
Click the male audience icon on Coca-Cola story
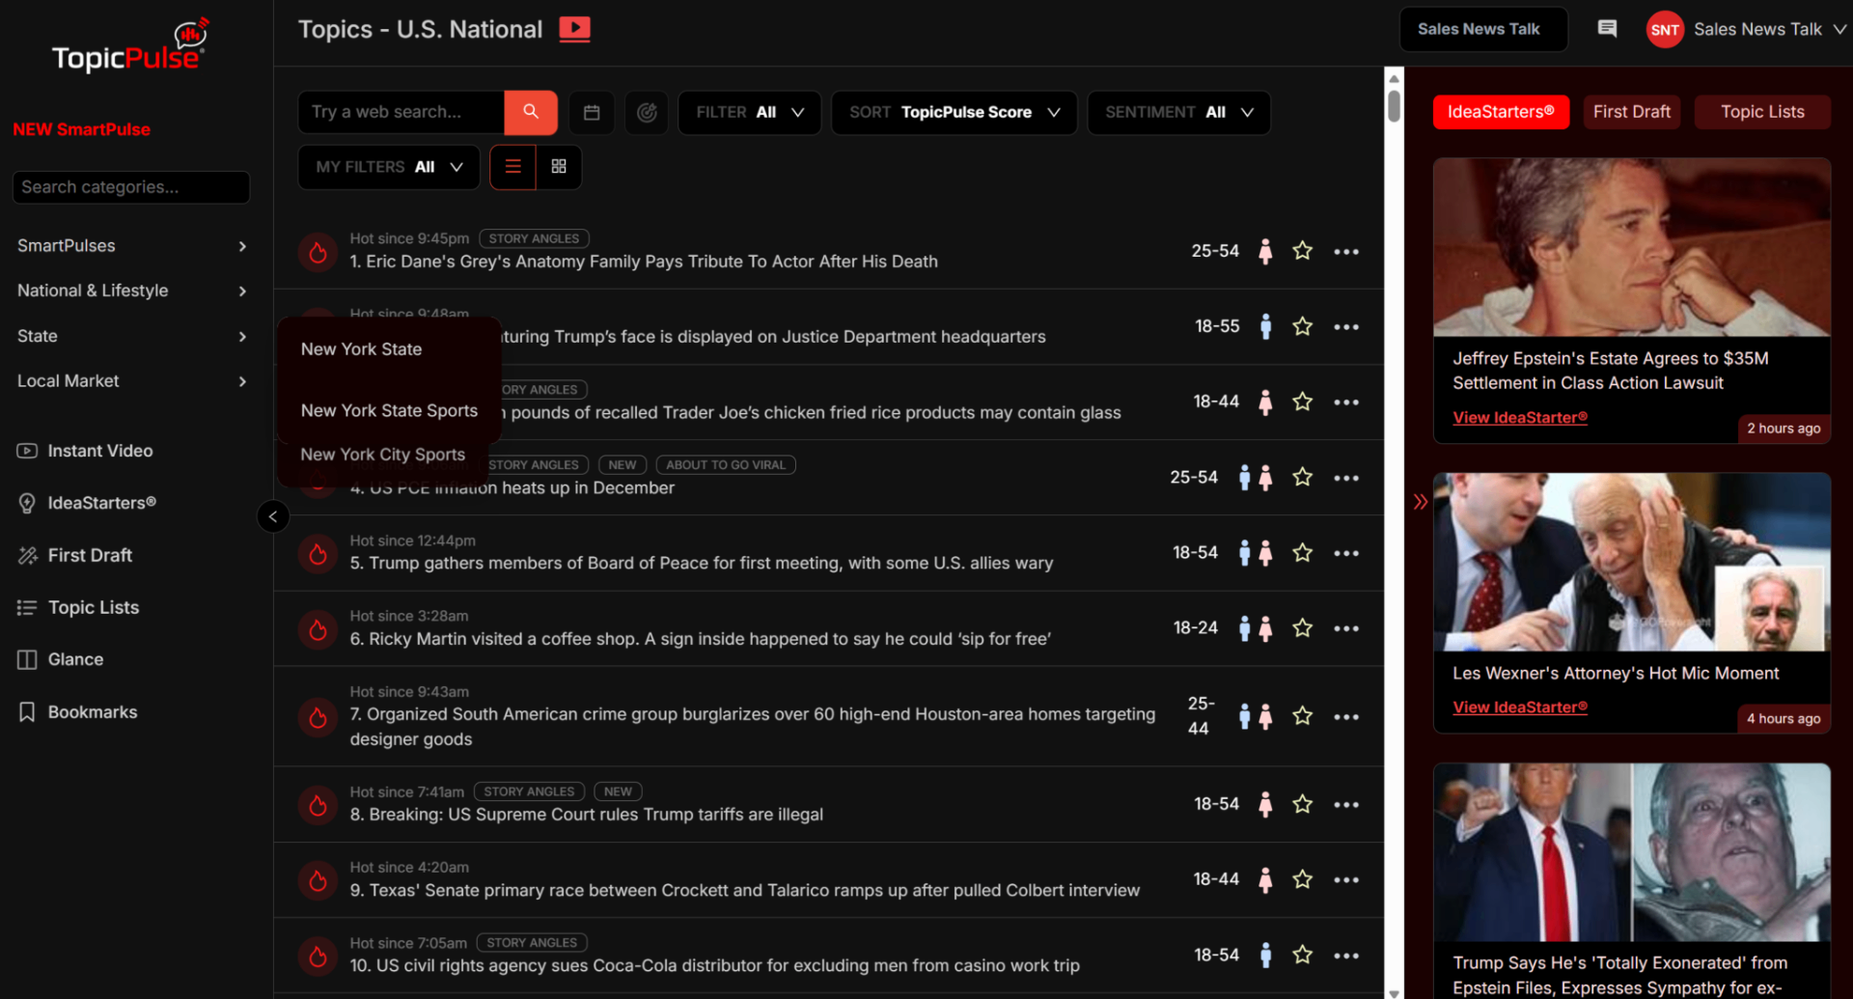[1265, 955]
